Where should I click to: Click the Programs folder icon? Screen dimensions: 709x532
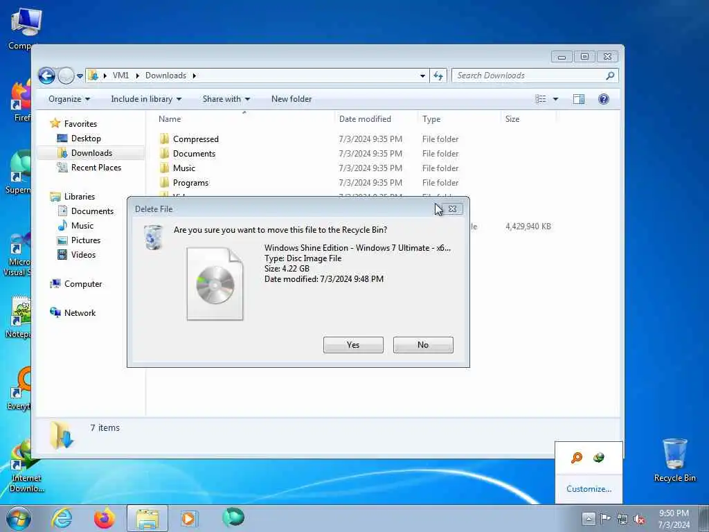(x=165, y=182)
